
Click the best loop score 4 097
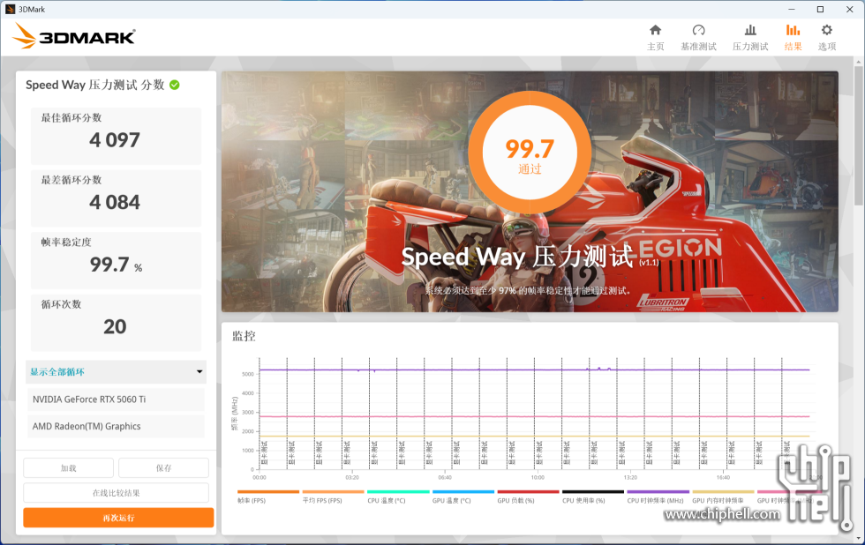point(115,140)
